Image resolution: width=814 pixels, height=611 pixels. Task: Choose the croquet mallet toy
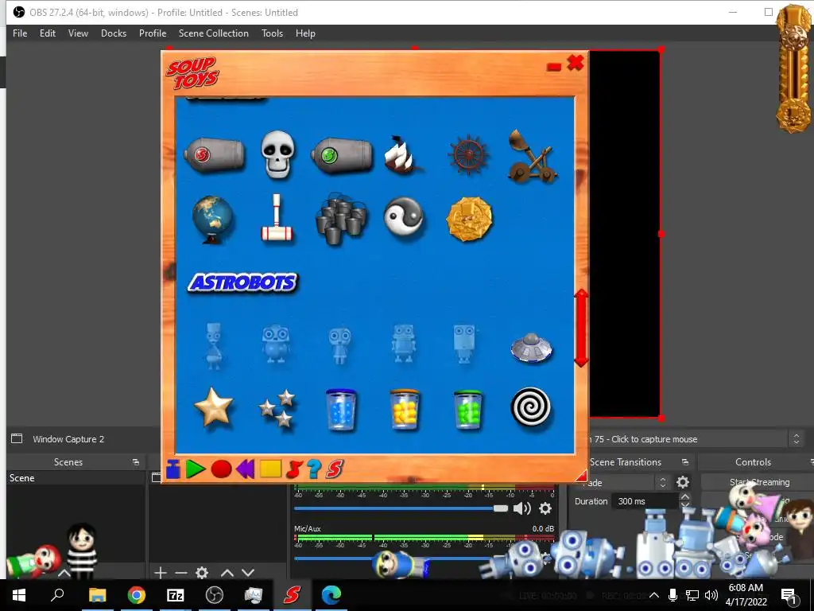(277, 218)
